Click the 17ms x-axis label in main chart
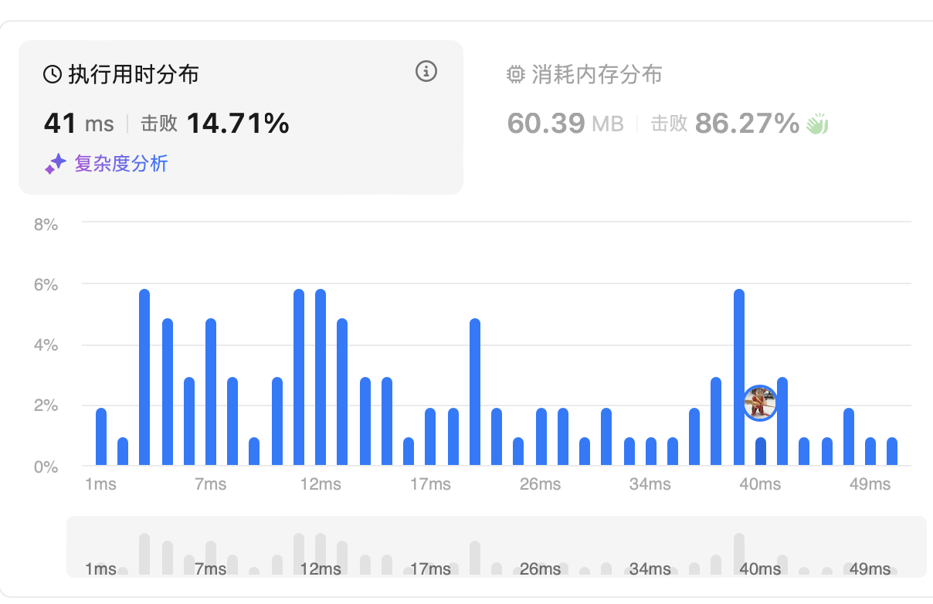The image size is (933, 604). (430, 484)
